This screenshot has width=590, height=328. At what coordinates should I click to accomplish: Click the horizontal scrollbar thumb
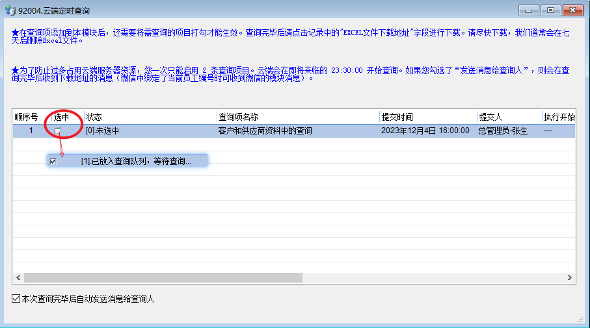click(162, 277)
